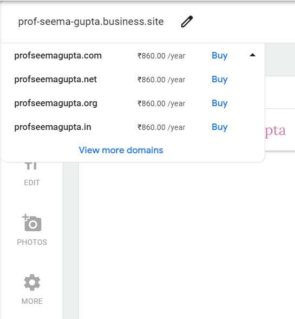The height and width of the screenshot is (319, 295).
Task: Select profseemagupta.in domain name row
Action: pos(133,127)
